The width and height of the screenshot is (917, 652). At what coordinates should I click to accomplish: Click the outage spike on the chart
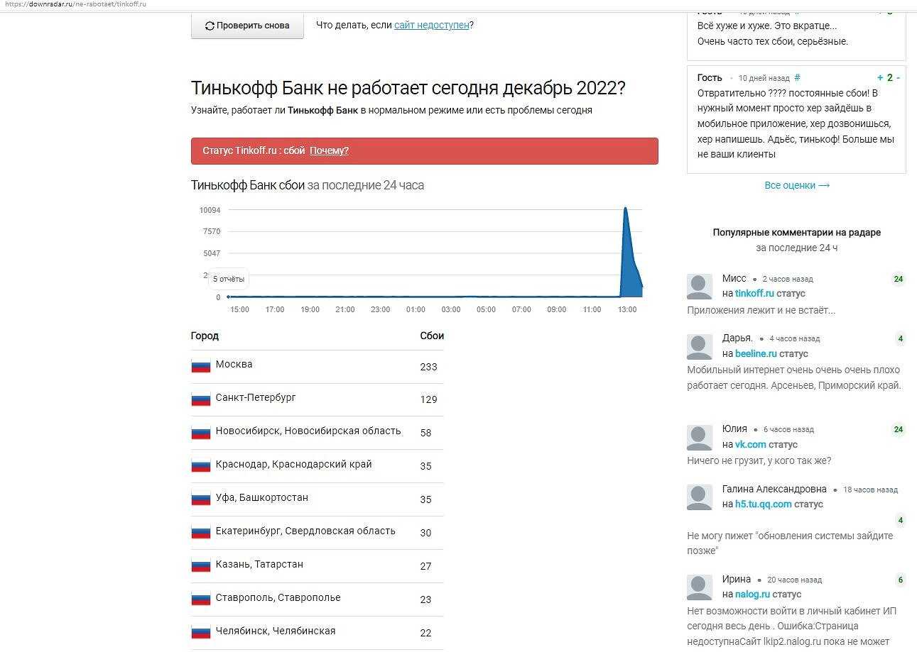(x=626, y=248)
